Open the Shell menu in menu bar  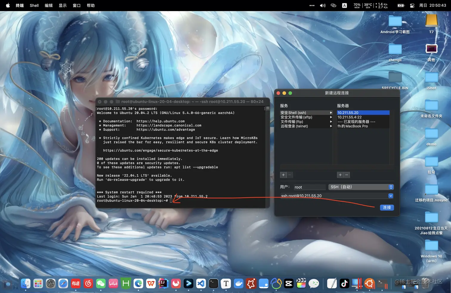[34, 5]
